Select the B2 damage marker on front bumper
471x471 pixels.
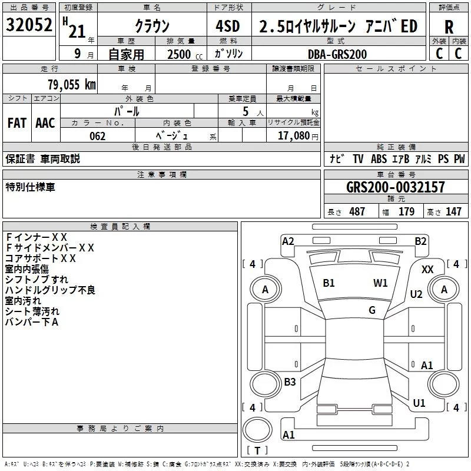pyautogui.click(x=420, y=241)
